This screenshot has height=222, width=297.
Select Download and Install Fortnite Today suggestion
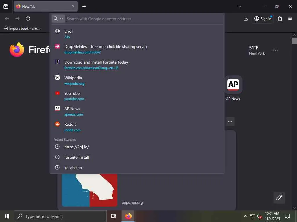click(137, 65)
